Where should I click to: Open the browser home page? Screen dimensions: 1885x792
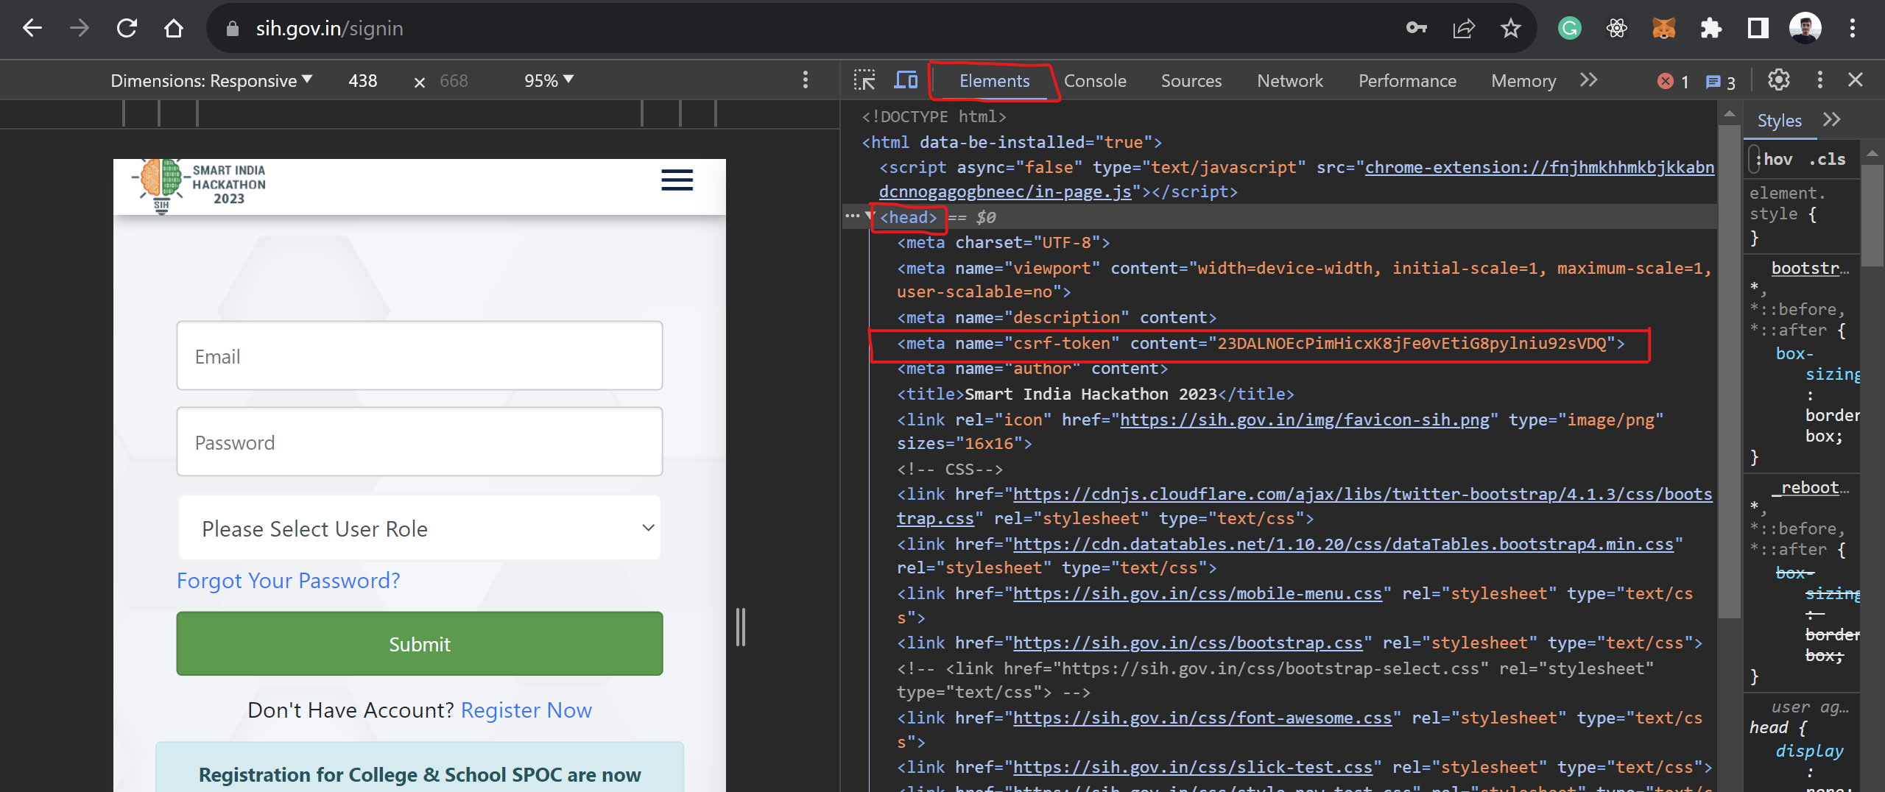pos(174,29)
